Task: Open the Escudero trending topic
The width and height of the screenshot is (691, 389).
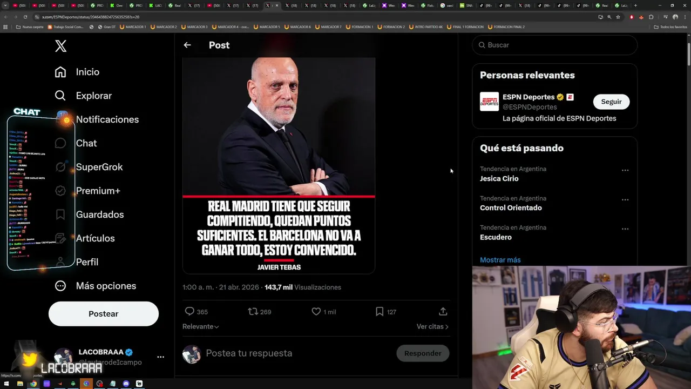Action: tap(496, 237)
